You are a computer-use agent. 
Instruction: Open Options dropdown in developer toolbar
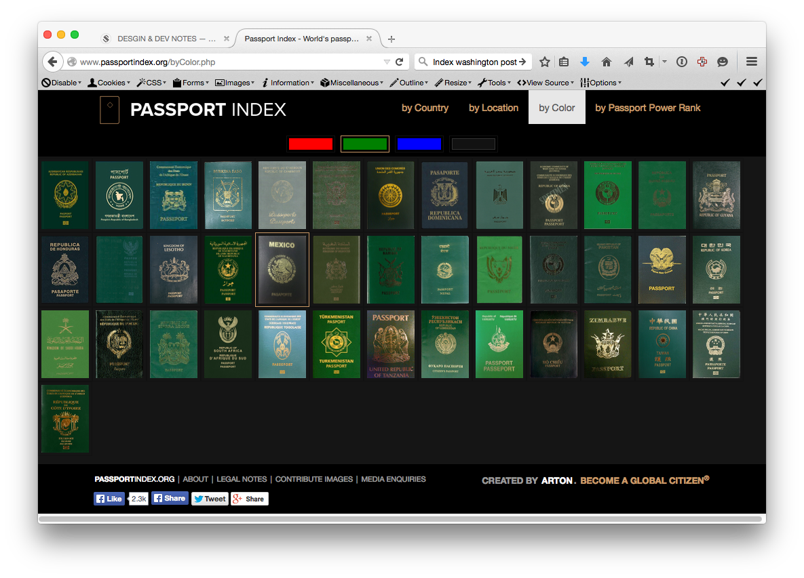[x=601, y=83]
